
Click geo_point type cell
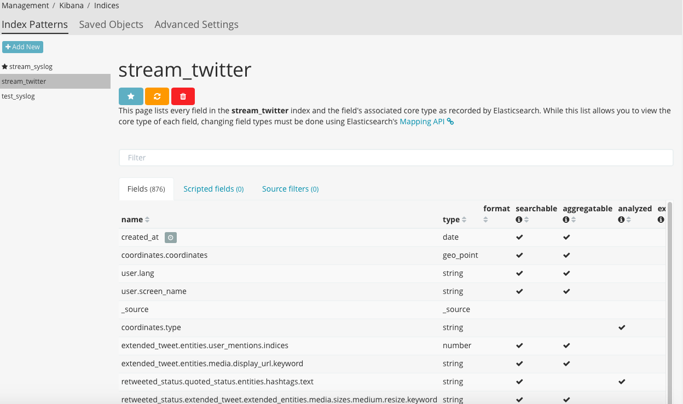pos(460,255)
